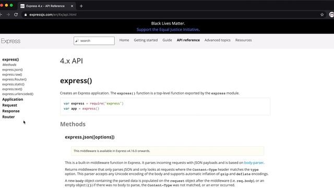Go to express.urlencoded() in the sidebar

pyautogui.click(x=18, y=94)
